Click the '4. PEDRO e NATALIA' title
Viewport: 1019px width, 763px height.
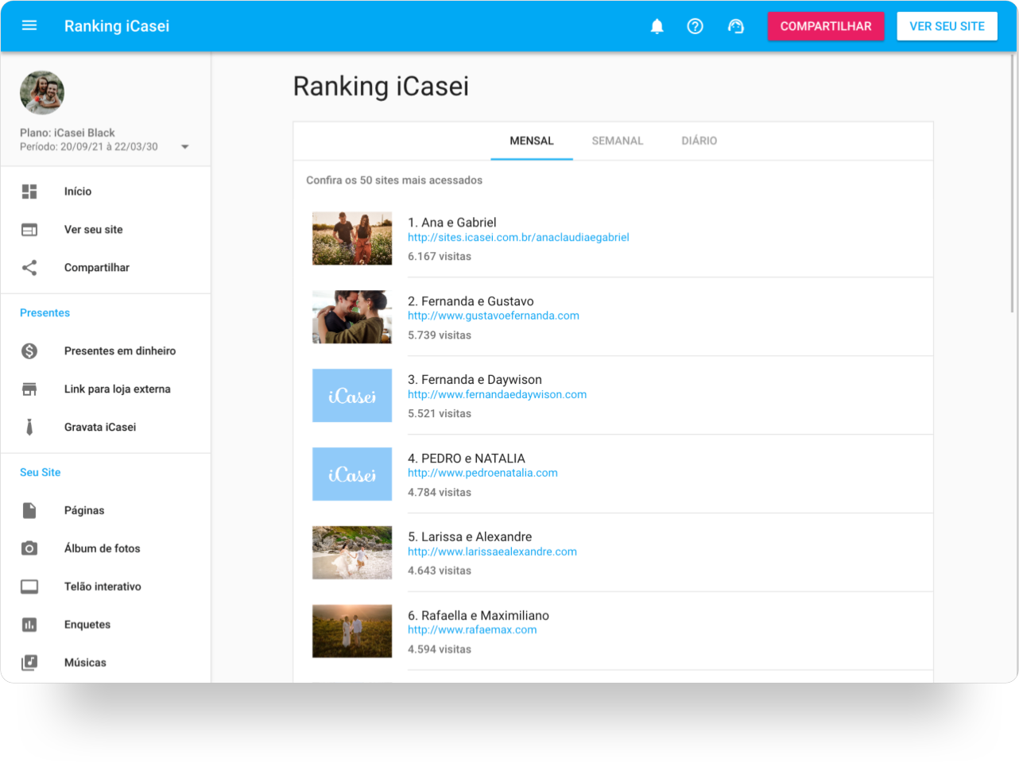tap(467, 459)
